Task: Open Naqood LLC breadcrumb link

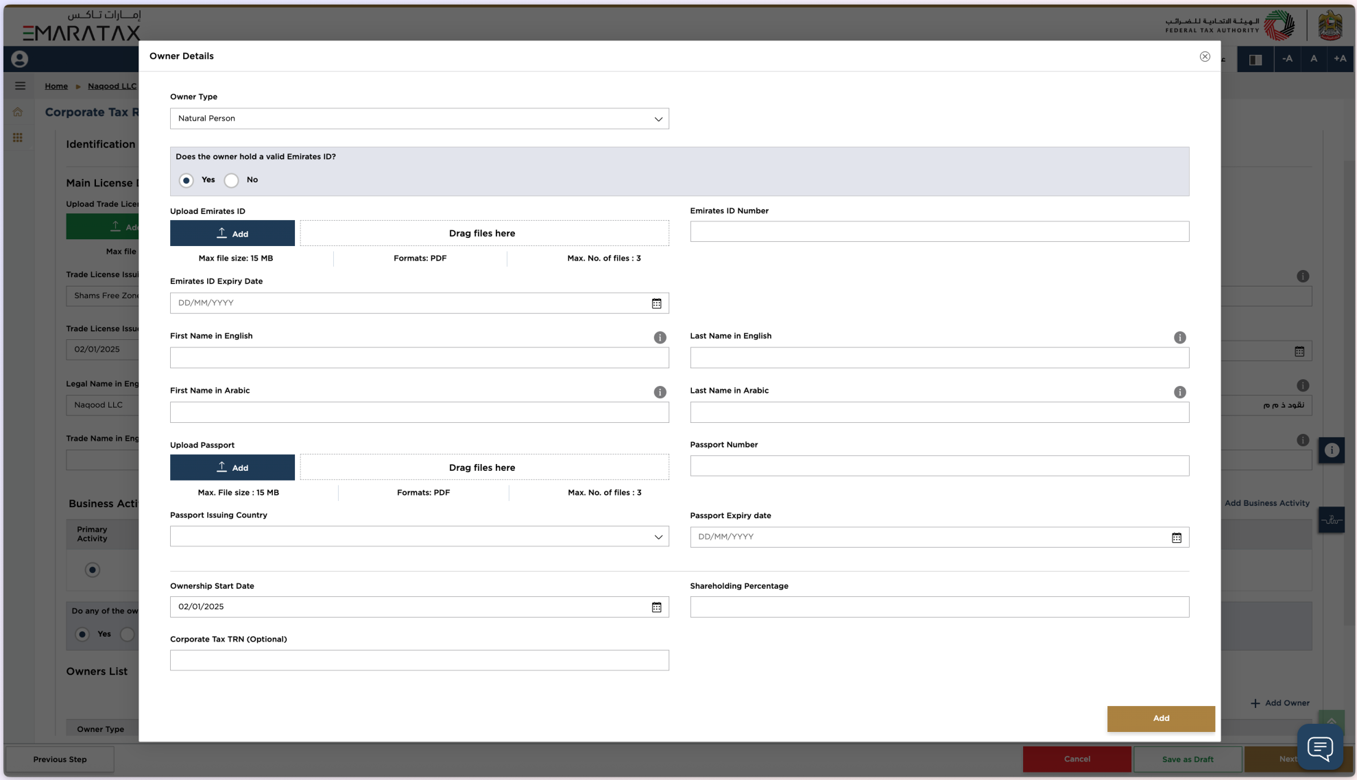Action: click(x=112, y=86)
